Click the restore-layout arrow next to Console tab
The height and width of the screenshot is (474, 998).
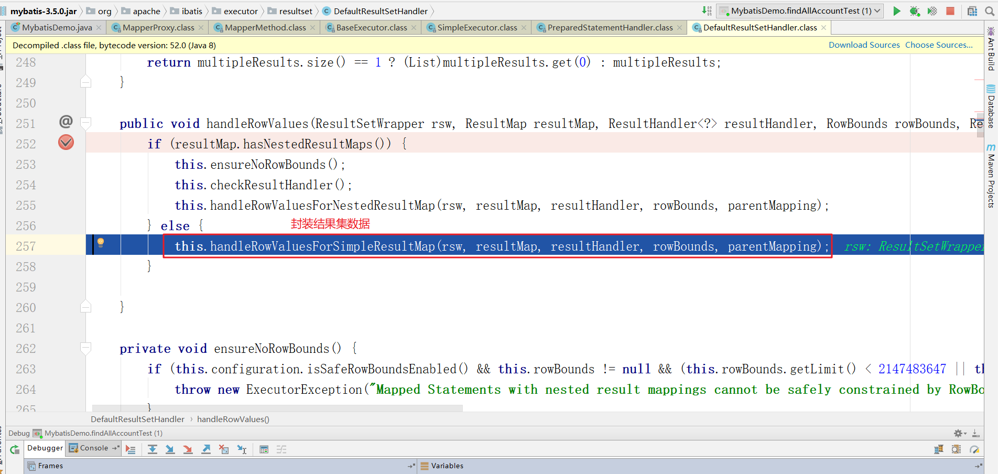(115, 448)
